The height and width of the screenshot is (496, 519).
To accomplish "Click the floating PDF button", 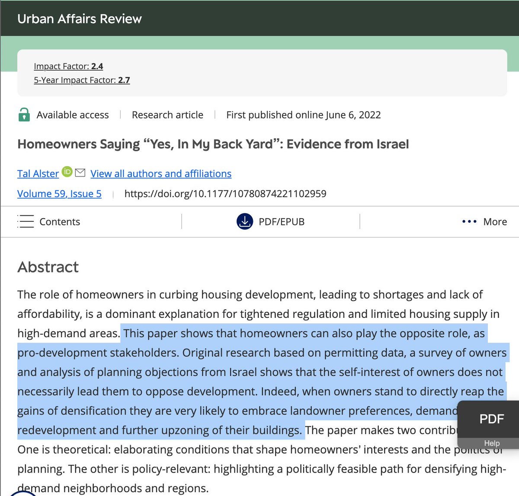I will tap(491, 419).
